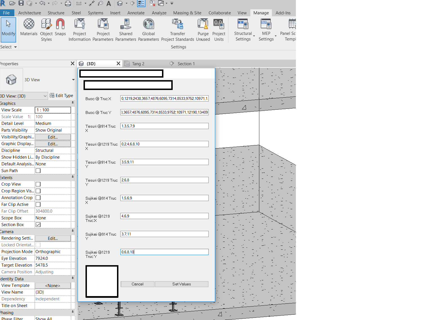Select the Object Styles tool
The height and width of the screenshot is (320, 432).
[x=46, y=29]
